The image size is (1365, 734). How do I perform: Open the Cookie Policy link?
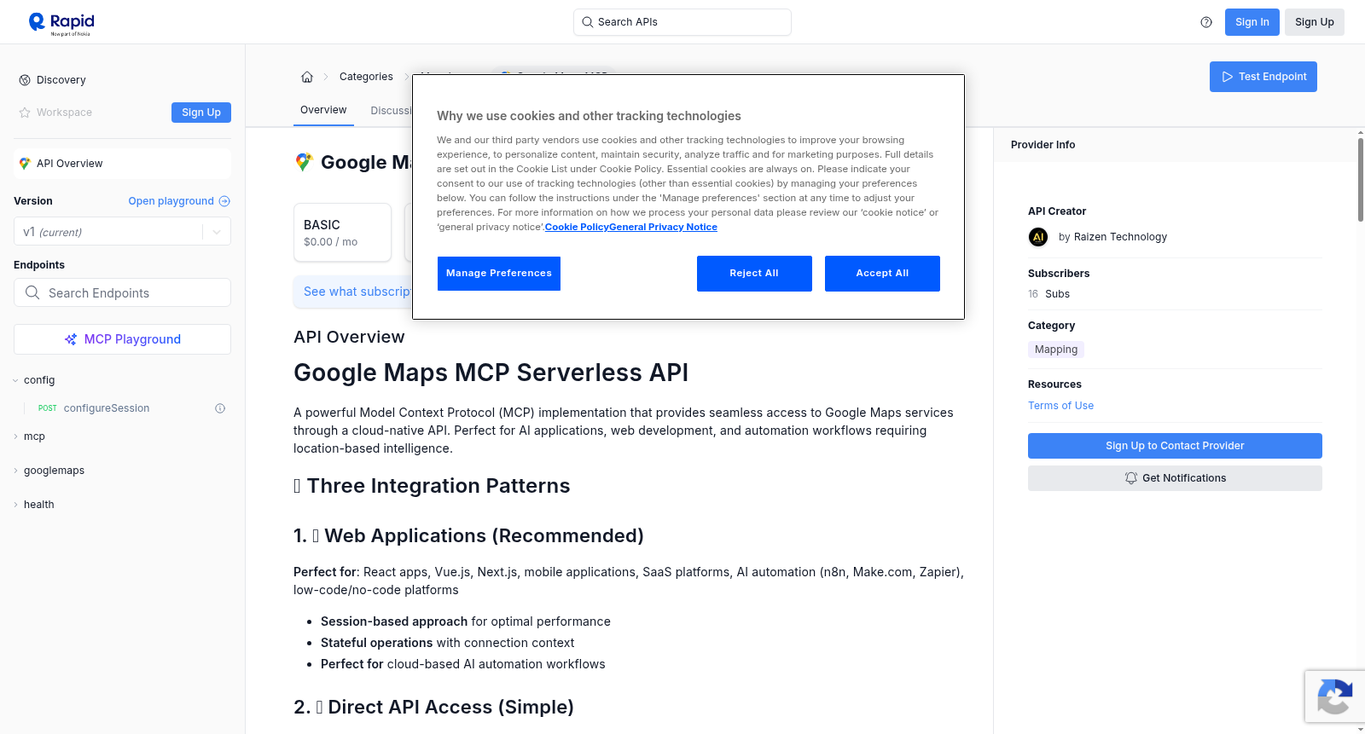577,227
